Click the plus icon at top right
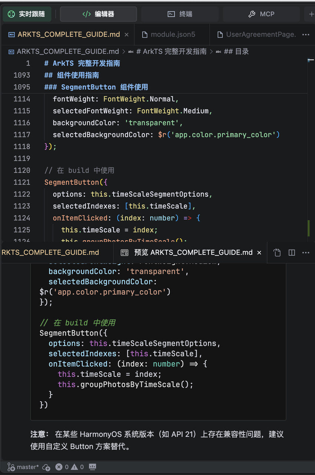Viewport: 315px width, 475px height. (311, 14)
